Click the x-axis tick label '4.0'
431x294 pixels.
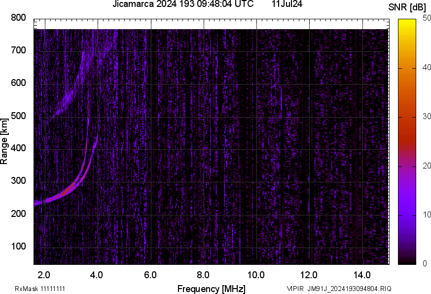pyautogui.click(x=97, y=275)
